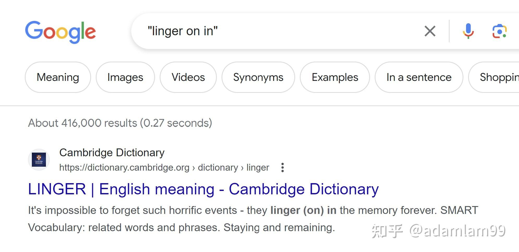This screenshot has height=252, width=519.
Task: Switch to the Images search tab
Action: coord(125,77)
